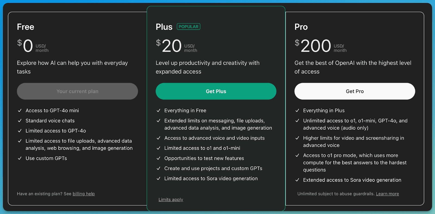435x214 pixels.
Task: Click the checkmark beside "Use custom GPTs"
Action: pyautogui.click(x=20, y=158)
